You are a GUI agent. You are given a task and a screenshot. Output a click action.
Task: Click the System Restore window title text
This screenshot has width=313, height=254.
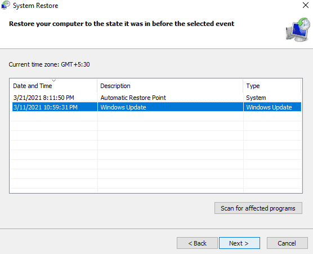click(35, 6)
